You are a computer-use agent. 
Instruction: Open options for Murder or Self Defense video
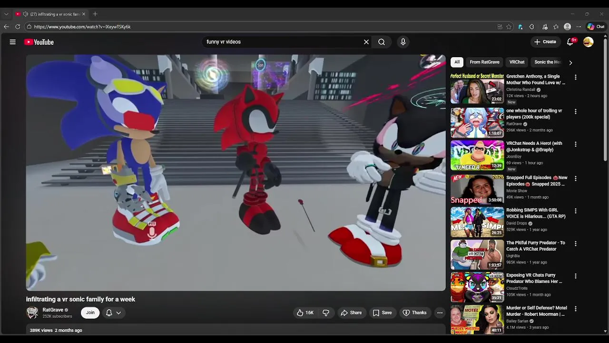[576, 309]
